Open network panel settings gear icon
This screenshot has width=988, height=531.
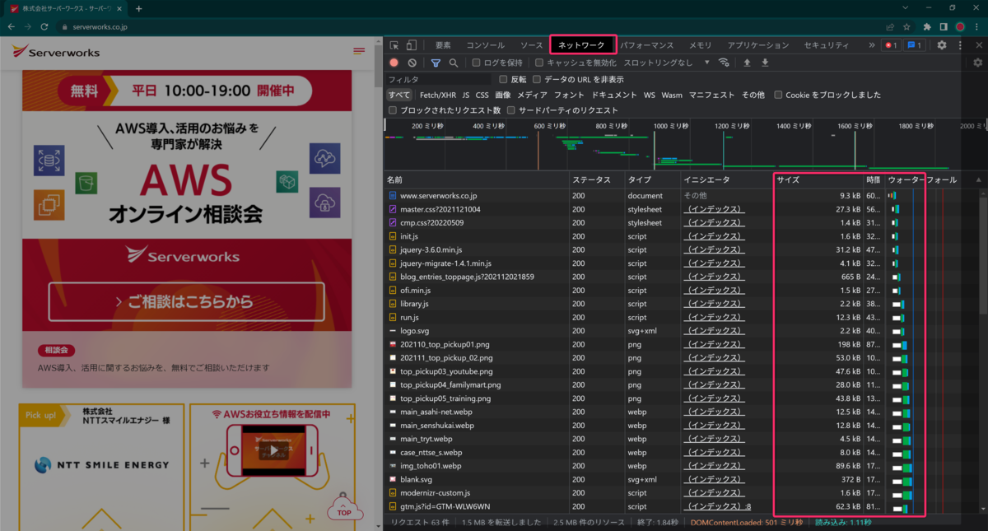[x=977, y=63]
